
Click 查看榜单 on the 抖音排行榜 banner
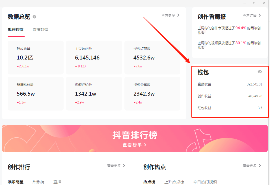point(135,145)
